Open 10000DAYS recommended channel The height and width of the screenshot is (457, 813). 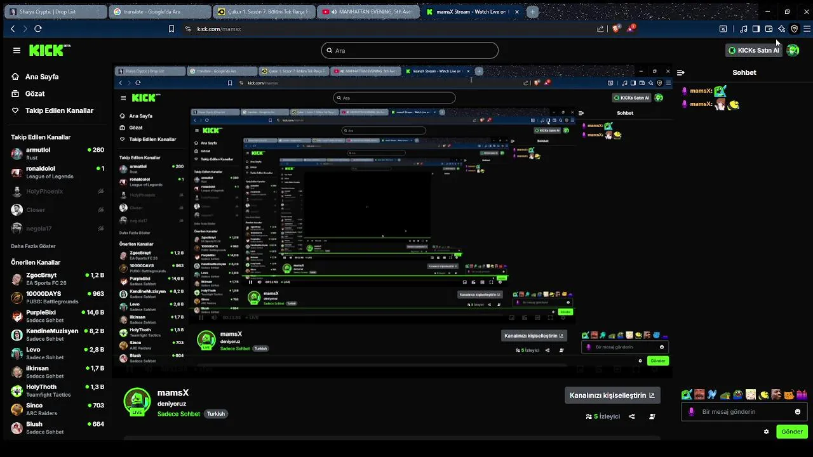[x=57, y=298]
